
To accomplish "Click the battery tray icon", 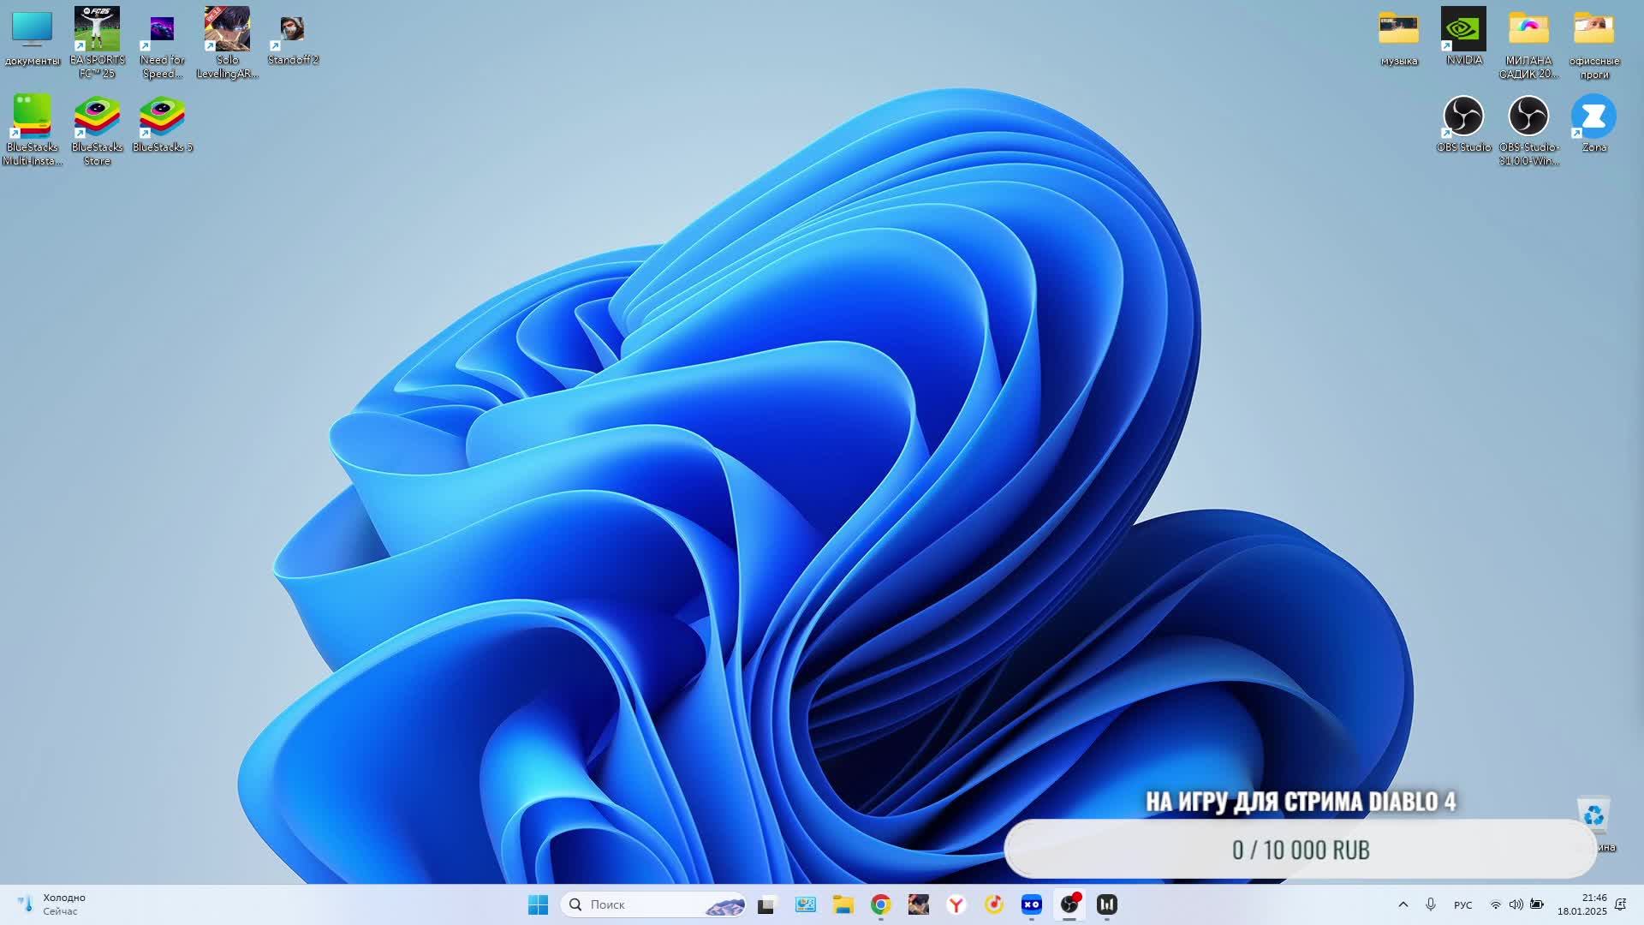I will 1537,904.
